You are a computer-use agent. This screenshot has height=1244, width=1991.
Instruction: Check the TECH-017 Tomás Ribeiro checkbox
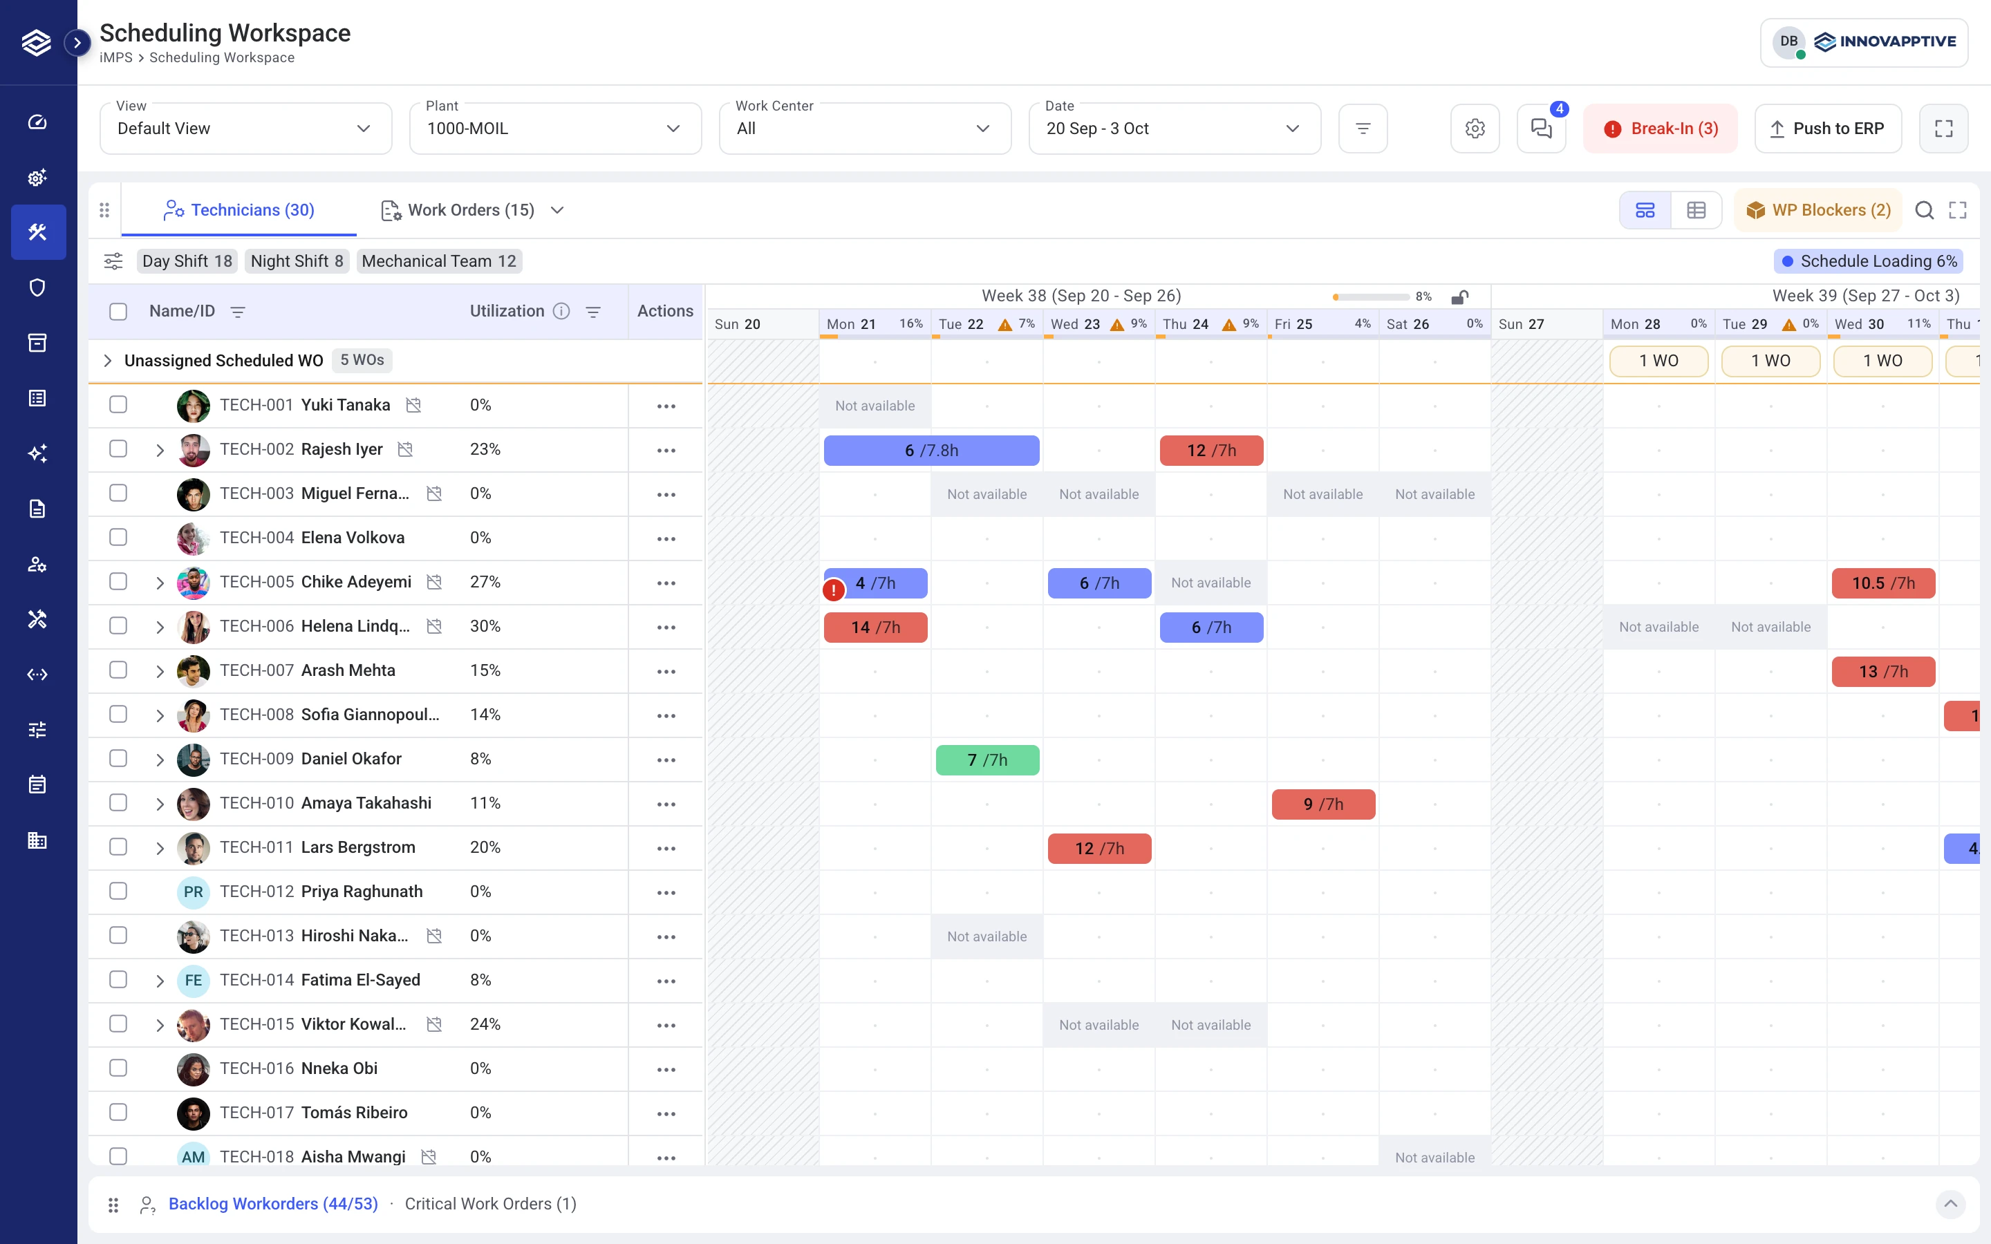[x=118, y=1113]
